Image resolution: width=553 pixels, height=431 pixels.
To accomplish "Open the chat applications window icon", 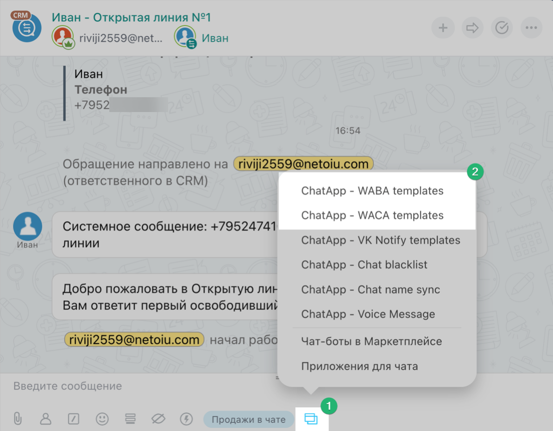I will (311, 419).
